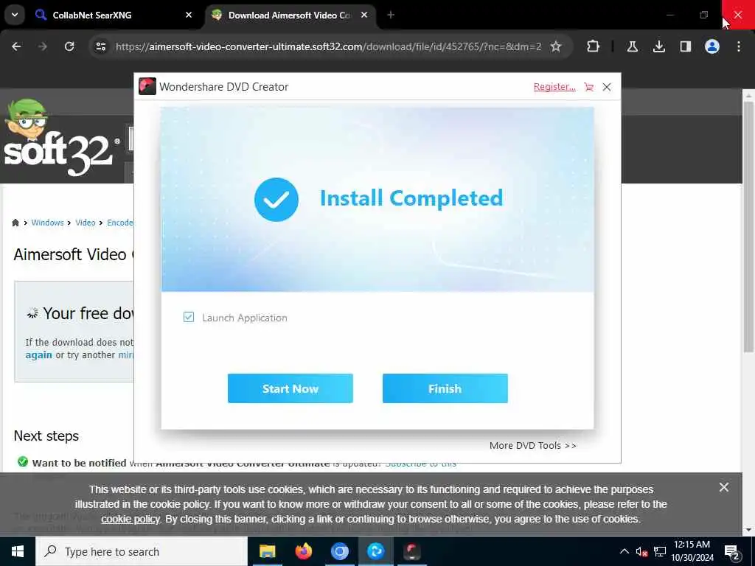Show hidden system tray icons

[x=624, y=551]
